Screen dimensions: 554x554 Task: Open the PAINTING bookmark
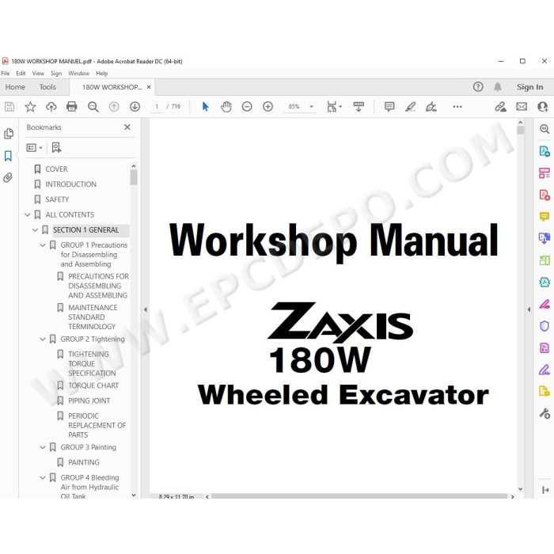coord(84,462)
